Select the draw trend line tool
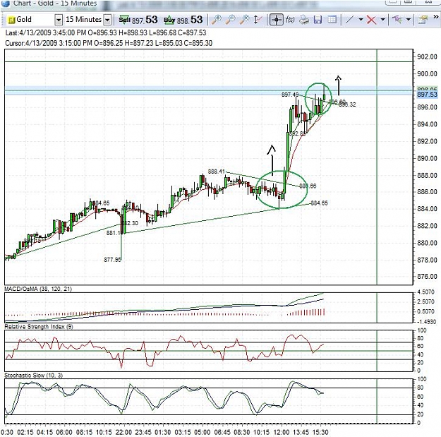This screenshot has height=437, width=441. (349, 20)
